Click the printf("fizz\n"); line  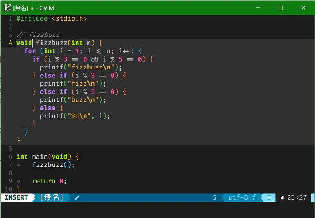(x=73, y=84)
